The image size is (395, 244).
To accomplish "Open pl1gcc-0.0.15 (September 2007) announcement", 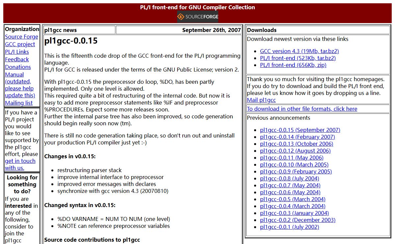I will (300, 130).
